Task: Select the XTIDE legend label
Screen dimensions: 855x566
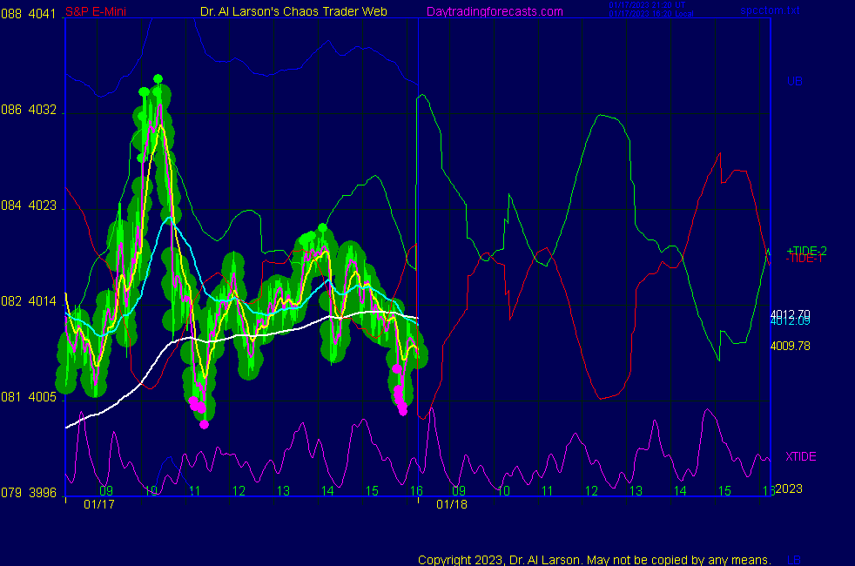Action: (x=800, y=456)
